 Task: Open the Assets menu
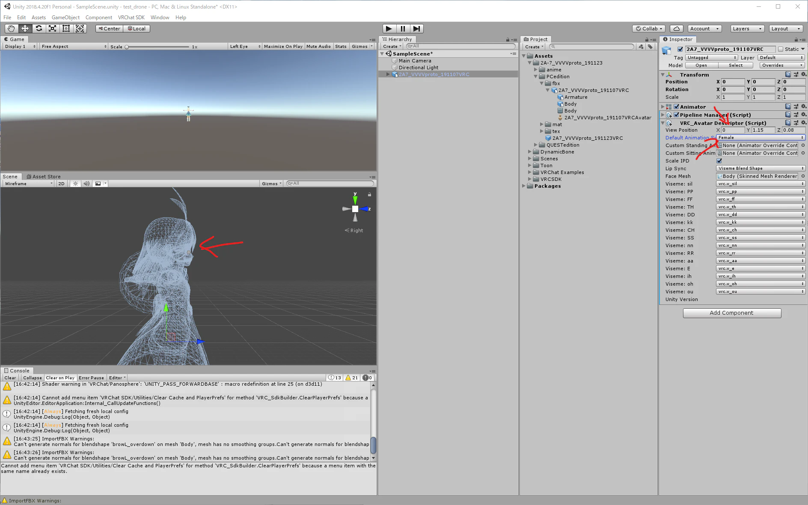click(x=39, y=18)
